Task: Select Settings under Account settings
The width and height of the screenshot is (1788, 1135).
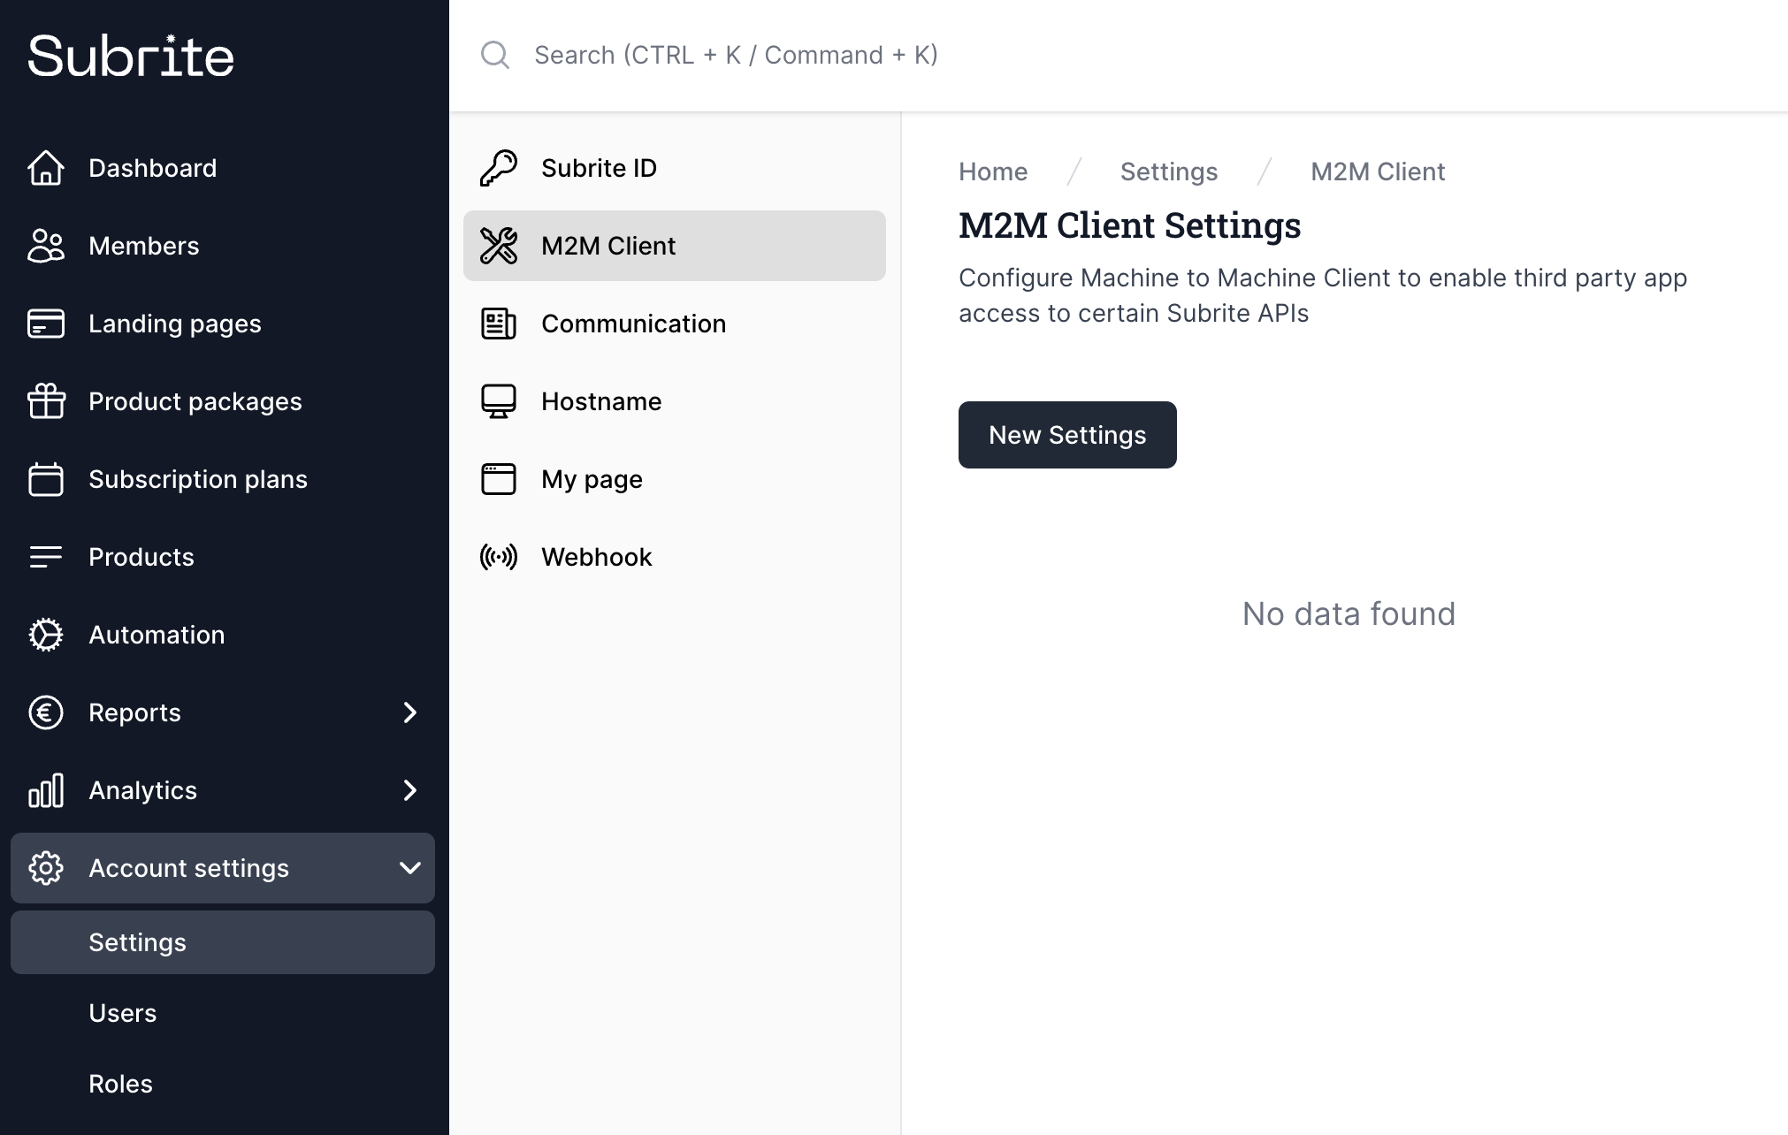Action: tap(223, 942)
